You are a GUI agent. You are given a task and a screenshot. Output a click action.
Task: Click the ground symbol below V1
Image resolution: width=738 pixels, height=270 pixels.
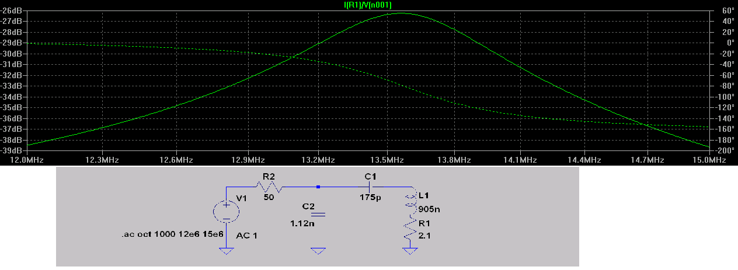coord(226,251)
